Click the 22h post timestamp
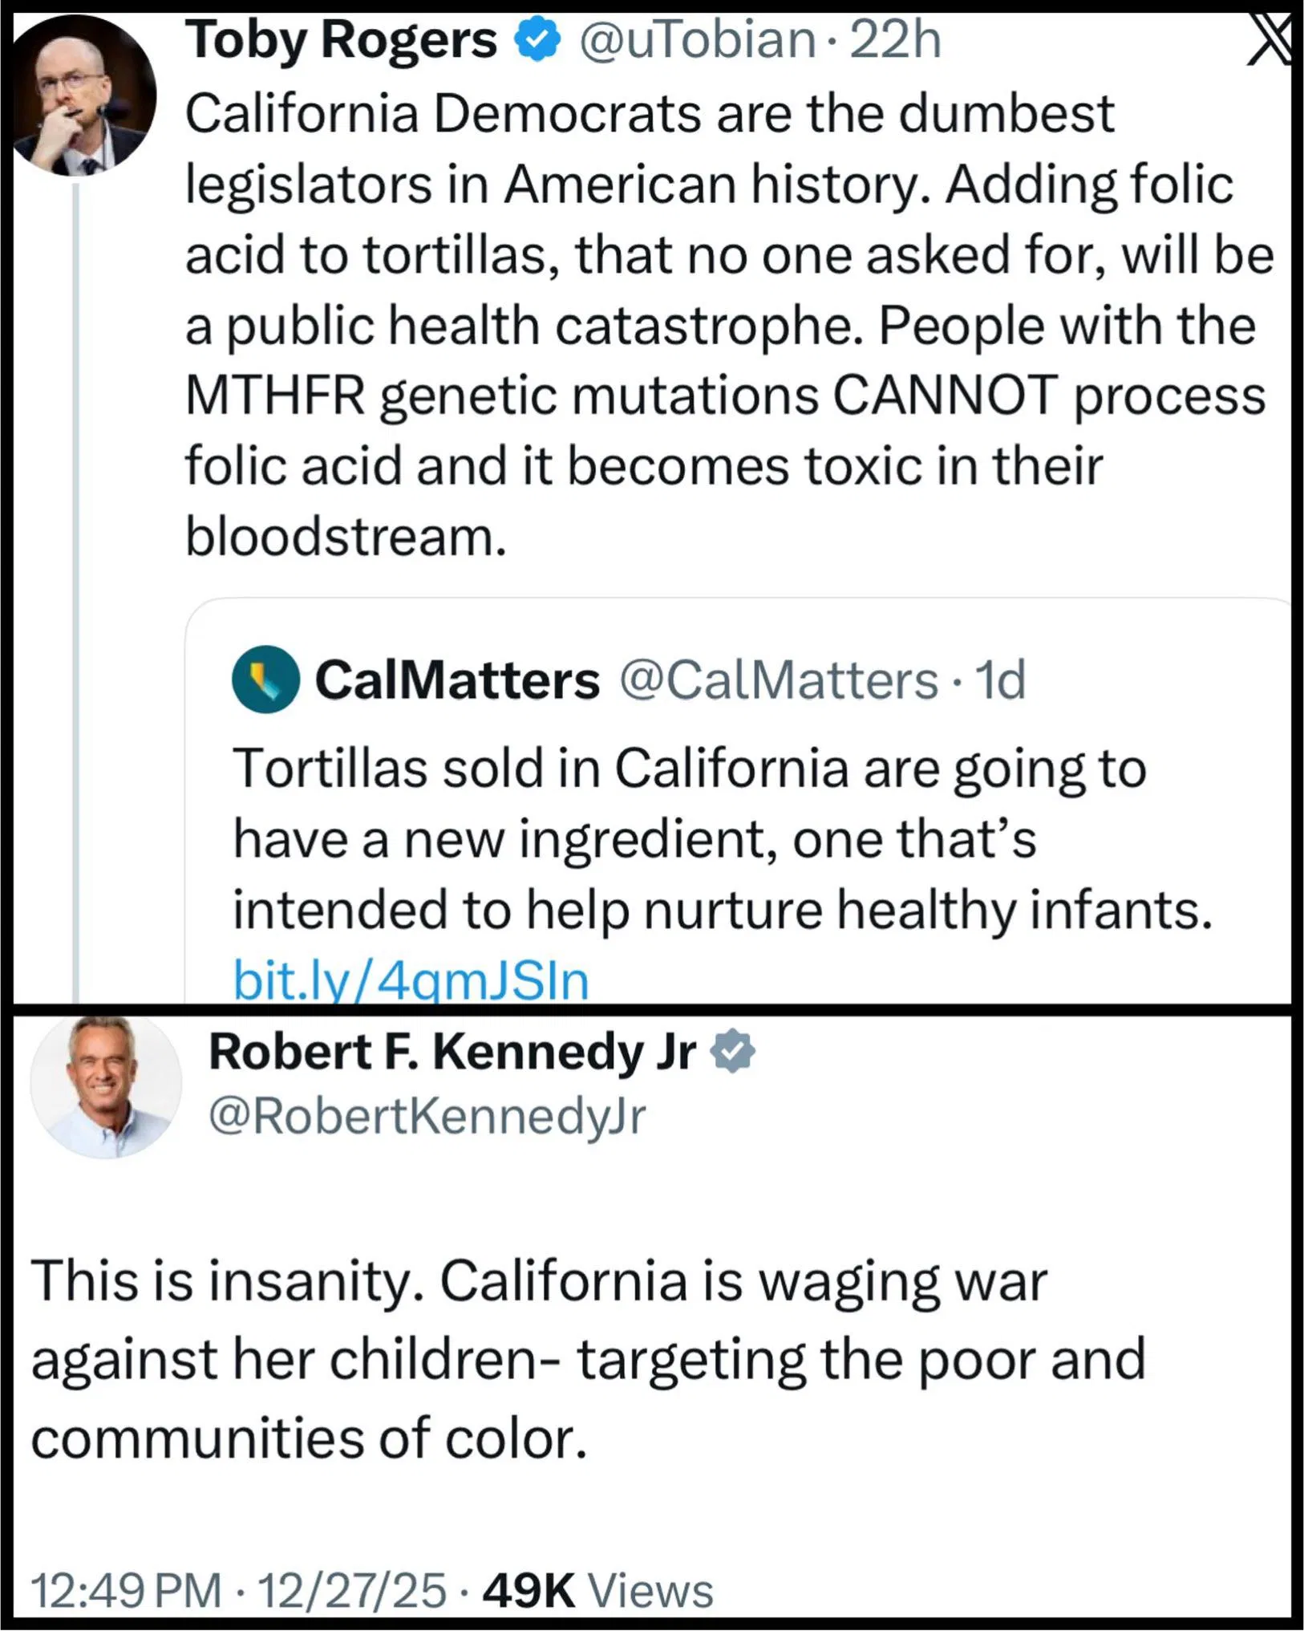 [x=895, y=40]
